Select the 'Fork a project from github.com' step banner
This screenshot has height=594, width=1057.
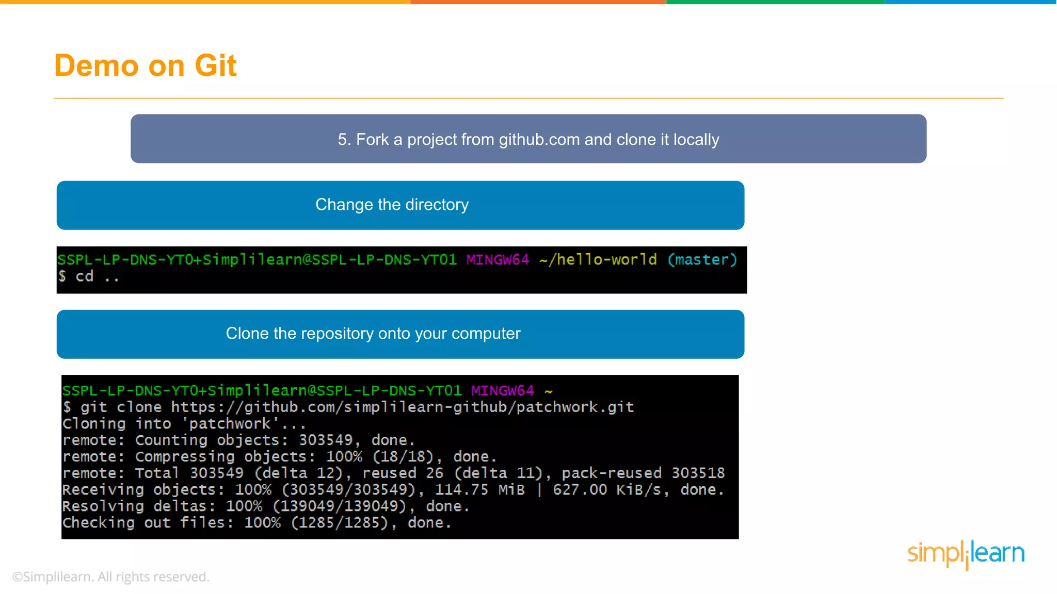tap(528, 139)
